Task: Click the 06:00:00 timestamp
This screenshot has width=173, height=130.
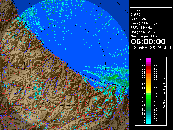Action: tap(148, 41)
